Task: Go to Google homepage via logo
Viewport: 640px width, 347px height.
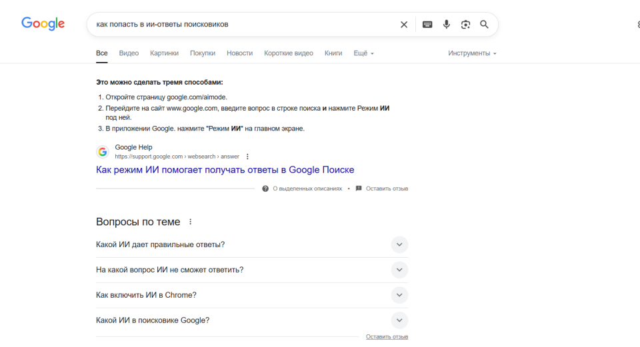Action: click(x=43, y=24)
